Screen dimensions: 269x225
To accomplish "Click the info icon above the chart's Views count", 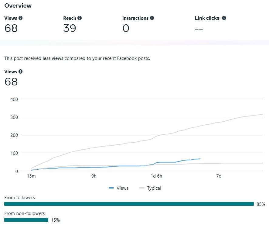I will tap(20, 72).
